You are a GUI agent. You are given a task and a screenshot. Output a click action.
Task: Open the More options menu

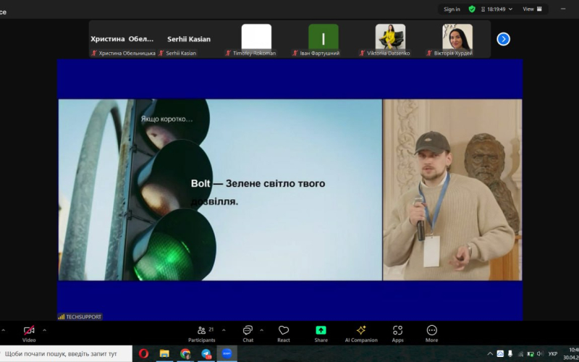pyautogui.click(x=431, y=334)
